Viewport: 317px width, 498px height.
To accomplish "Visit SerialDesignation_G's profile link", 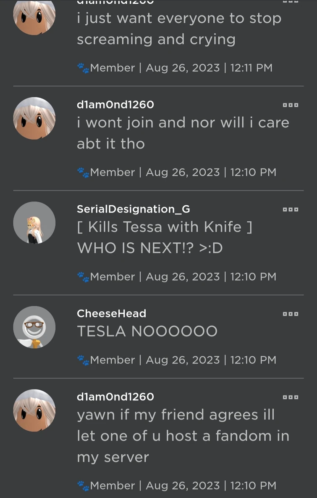I will [x=133, y=209].
